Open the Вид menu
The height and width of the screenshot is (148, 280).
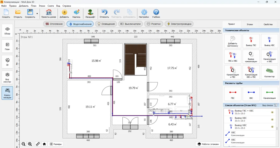[58, 6]
